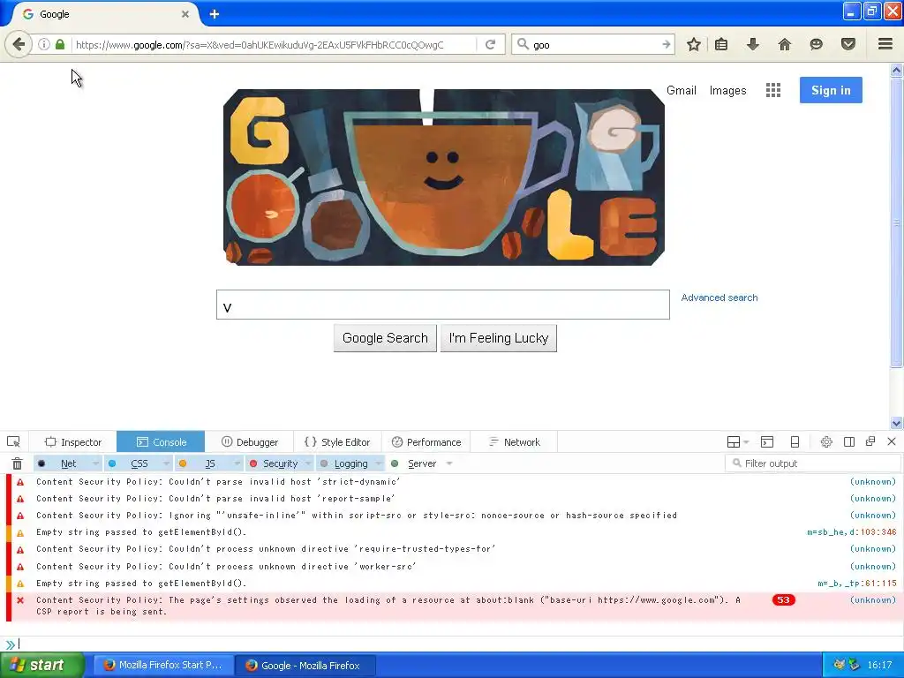Click Google - Mozilla Firefox taskbar button
The width and height of the screenshot is (904, 678).
pyautogui.click(x=306, y=666)
